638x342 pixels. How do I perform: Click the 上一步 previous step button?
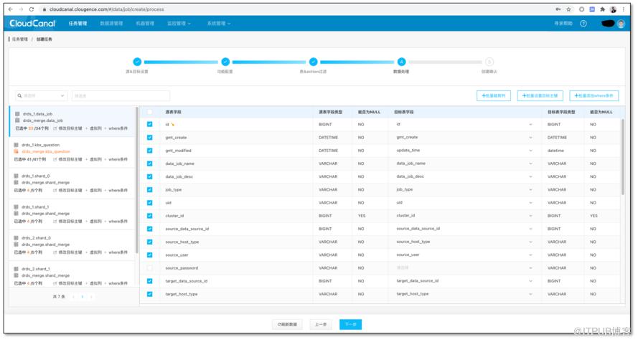click(x=321, y=325)
